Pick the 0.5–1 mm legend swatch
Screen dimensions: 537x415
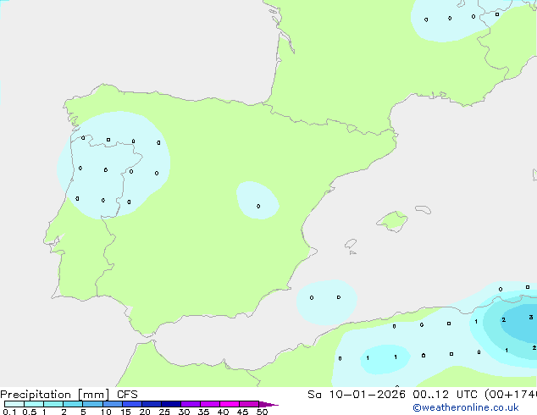click(34, 404)
